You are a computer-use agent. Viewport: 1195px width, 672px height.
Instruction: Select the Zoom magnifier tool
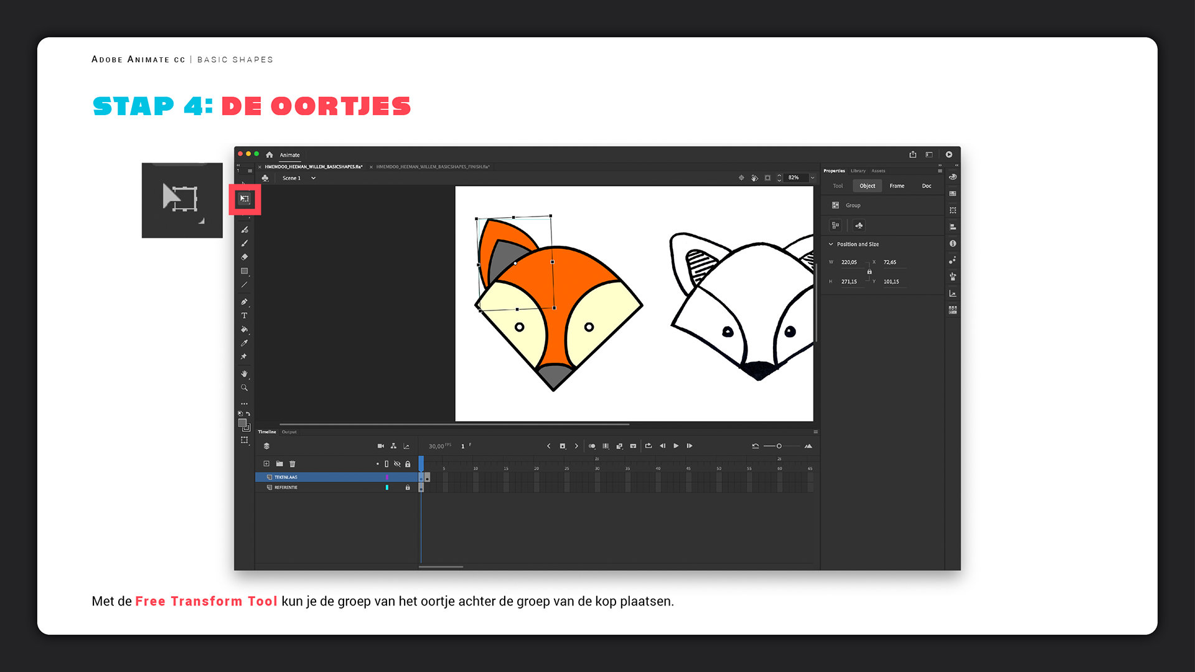click(x=245, y=388)
